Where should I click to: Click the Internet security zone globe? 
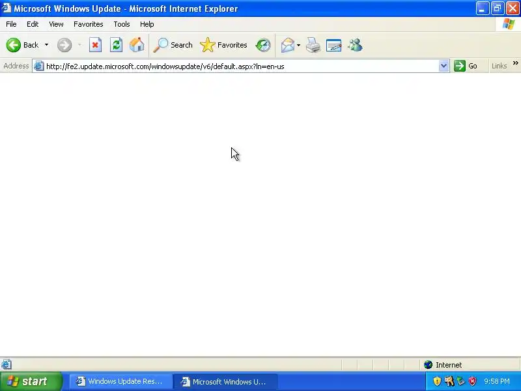pos(428,365)
